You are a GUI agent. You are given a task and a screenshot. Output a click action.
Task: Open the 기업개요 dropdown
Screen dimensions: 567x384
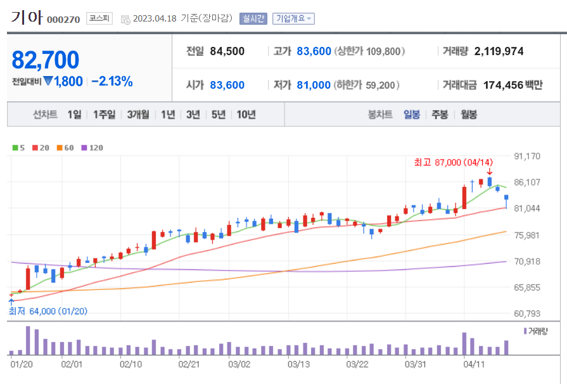coord(293,18)
